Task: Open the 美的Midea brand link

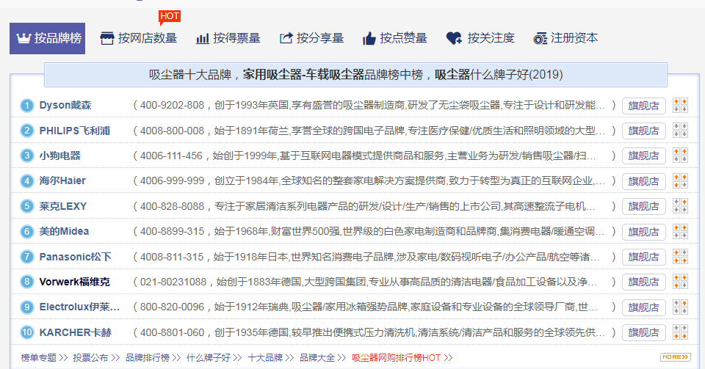Action: (x=64, y=232)
